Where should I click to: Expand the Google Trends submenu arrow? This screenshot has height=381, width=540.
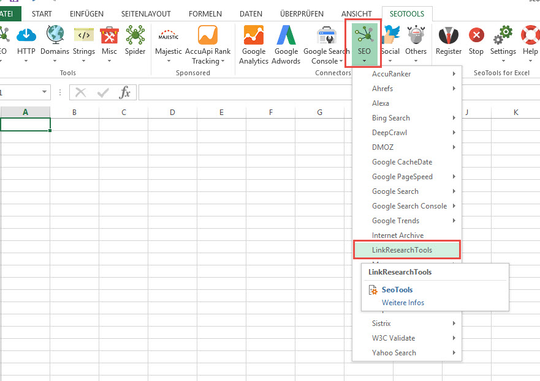click(454, 221)
